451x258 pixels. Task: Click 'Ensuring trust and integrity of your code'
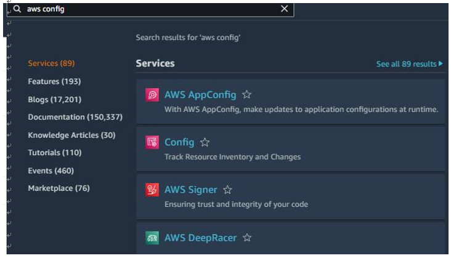[236, 204]
